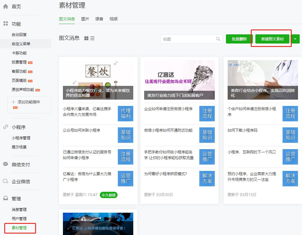Open 消息管理 in the sidebar

pyautogui.click(x=19, y=210)
